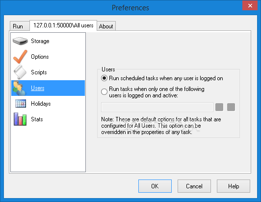Switch to the About tab
Image resolution: width=261 pixels, height=202 pixels.
pyautogui.click(x=106, y=26)
